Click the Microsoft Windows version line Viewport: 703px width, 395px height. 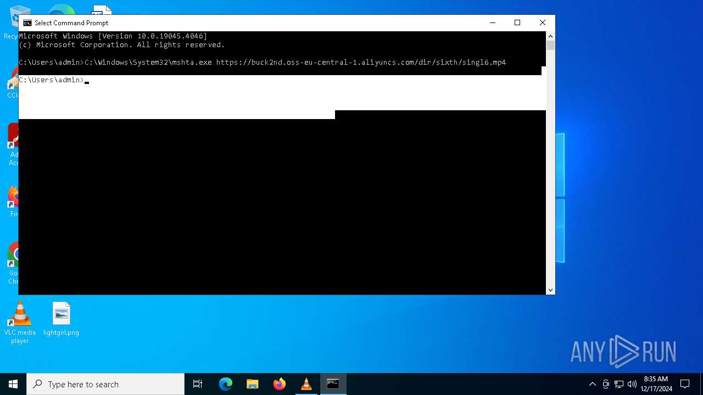(113, 36)
